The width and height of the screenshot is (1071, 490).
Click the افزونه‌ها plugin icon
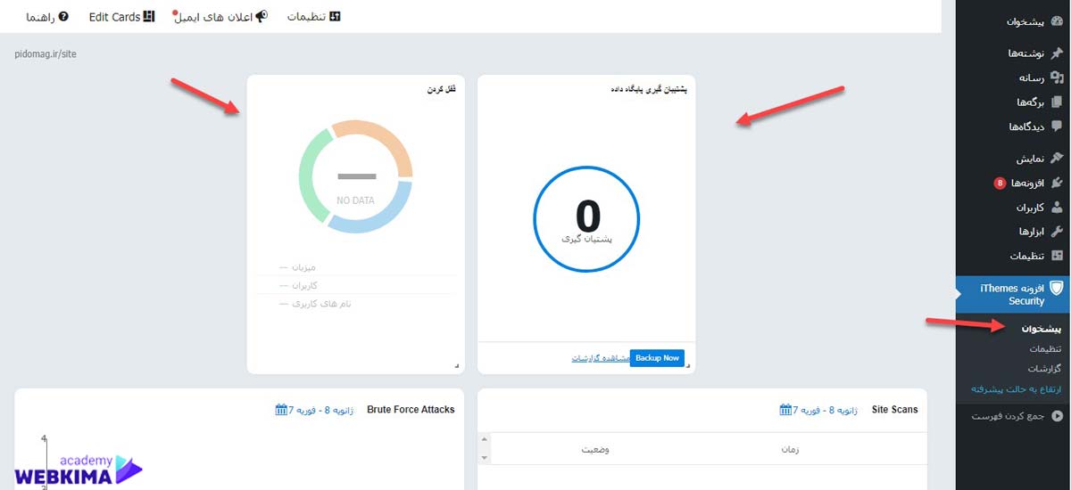pyautogui.click(x=1058, y=183)
